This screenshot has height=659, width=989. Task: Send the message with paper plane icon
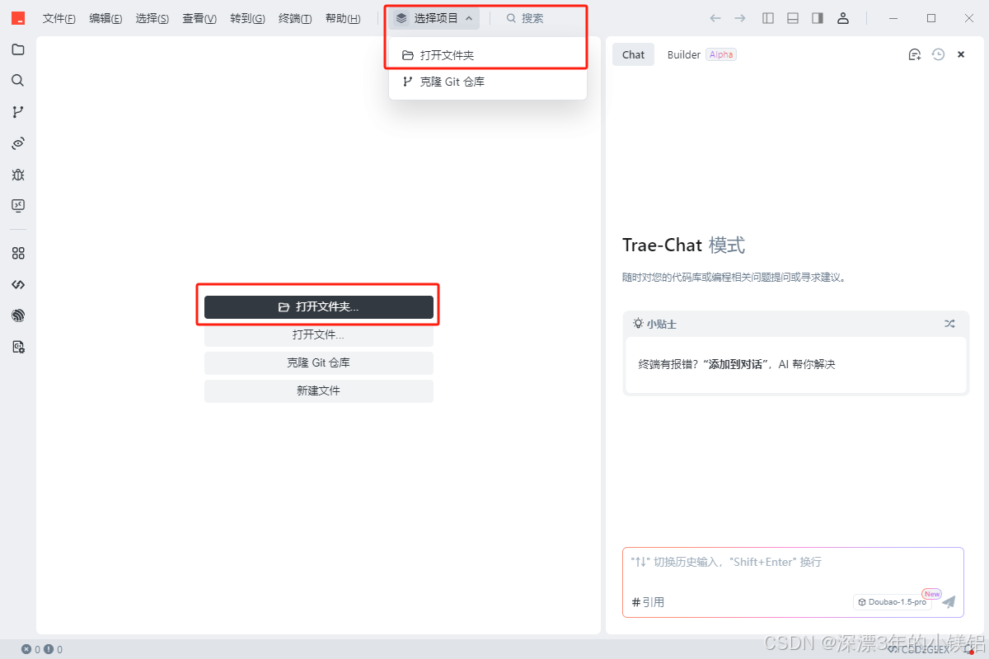[949, 602]
